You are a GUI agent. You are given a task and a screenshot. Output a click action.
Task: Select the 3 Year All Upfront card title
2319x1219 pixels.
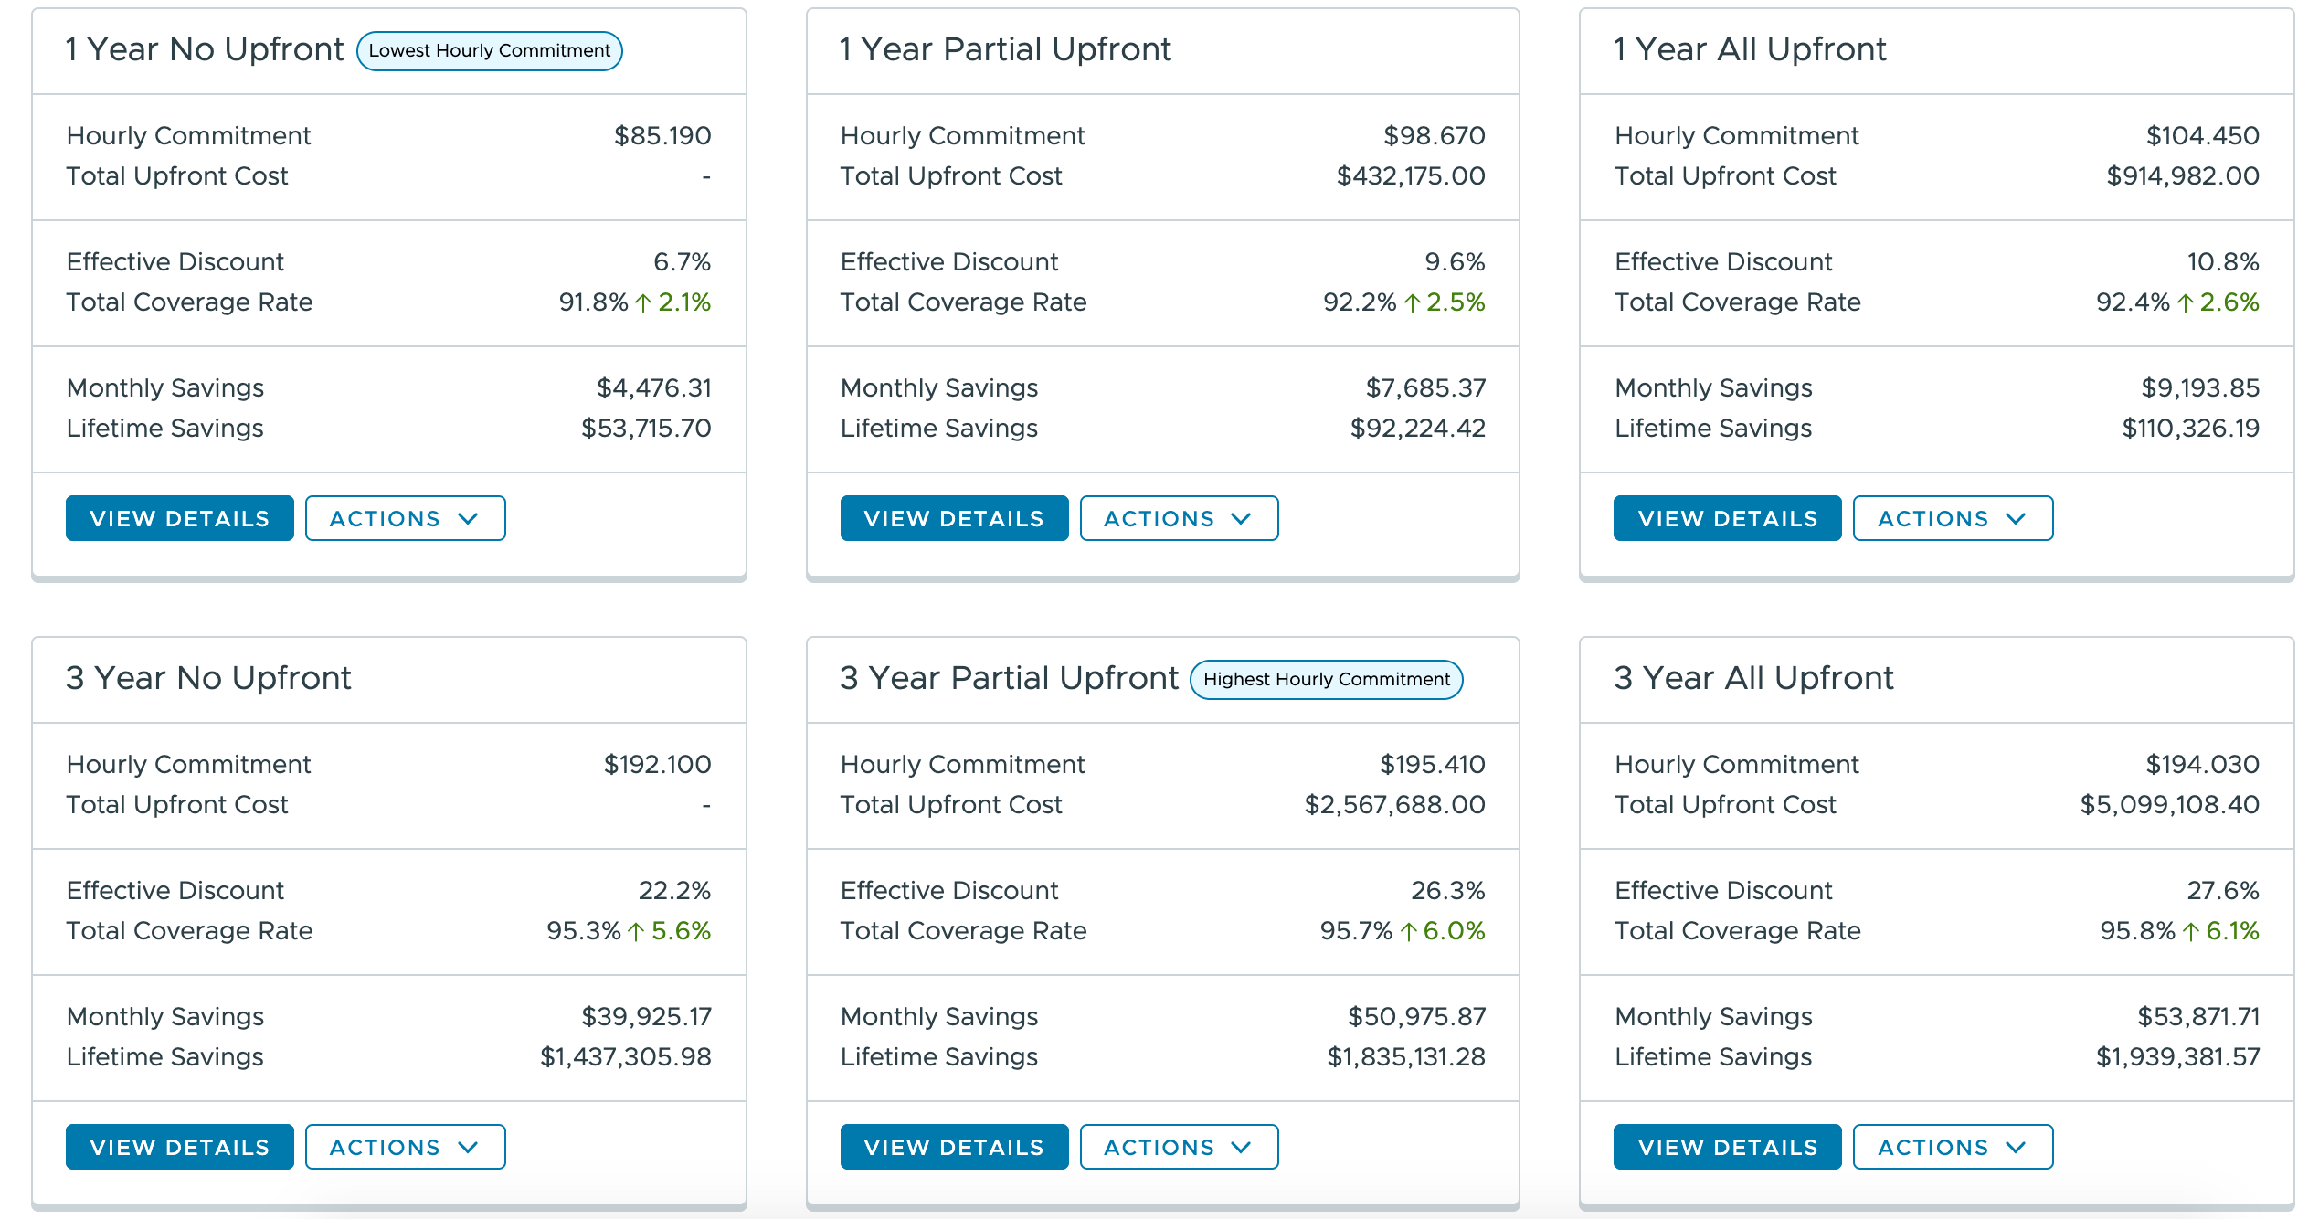(x=1754, y=678)
